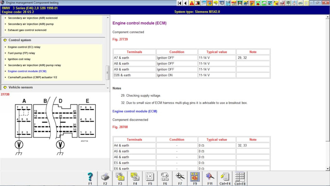
Task: Click the exit door icon beside warning triangle
Action: pos(198,3)
